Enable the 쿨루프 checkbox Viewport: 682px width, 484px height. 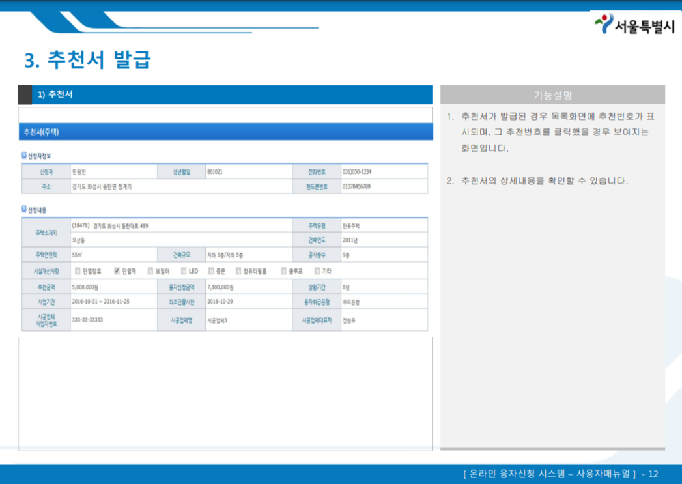point(282,270)
